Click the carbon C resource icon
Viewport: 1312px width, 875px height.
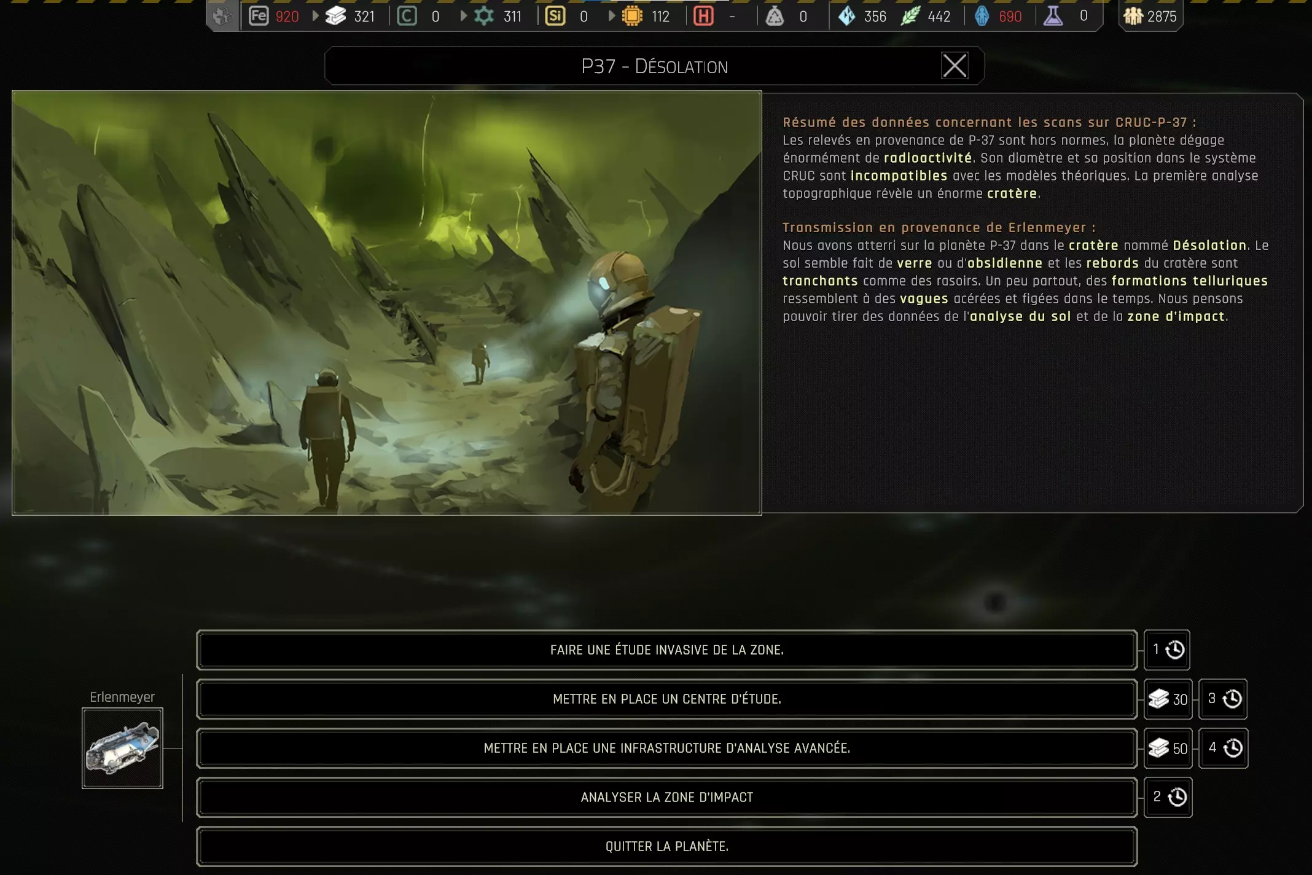[407, 16]
